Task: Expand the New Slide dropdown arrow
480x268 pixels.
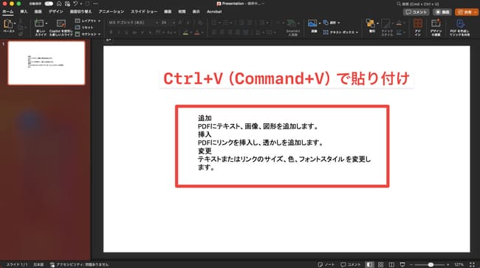Action: point(47,24)
